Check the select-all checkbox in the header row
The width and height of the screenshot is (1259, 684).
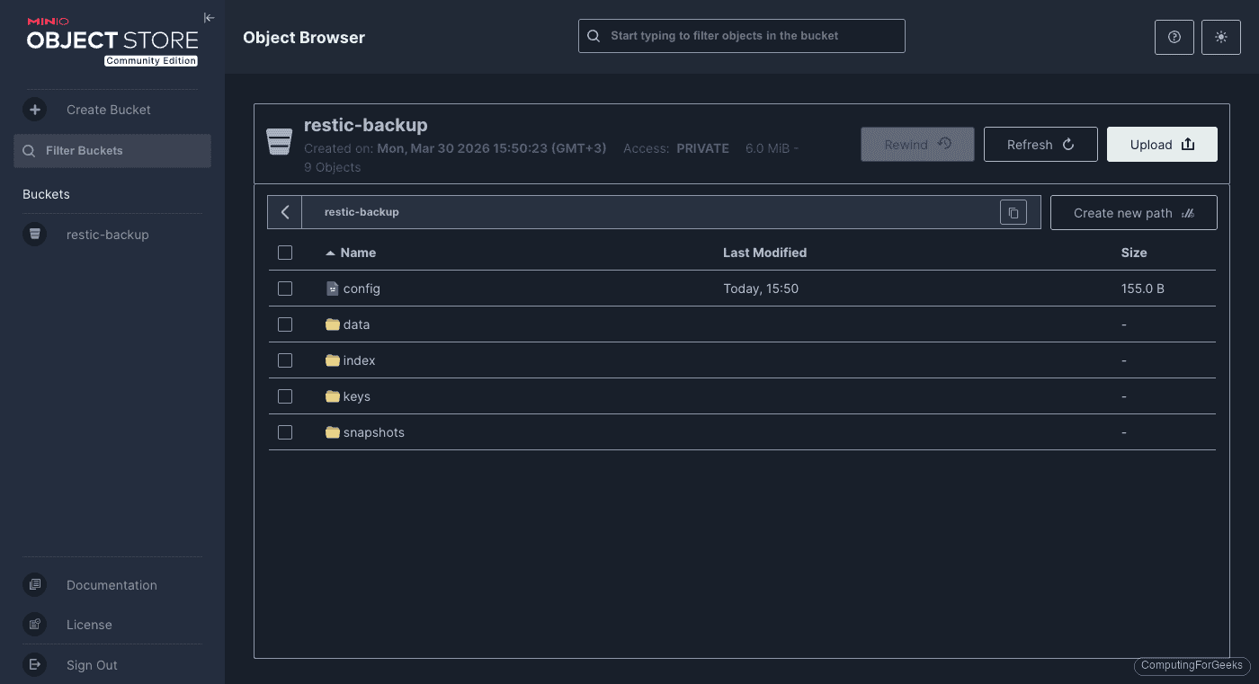(x=285, y=253)
